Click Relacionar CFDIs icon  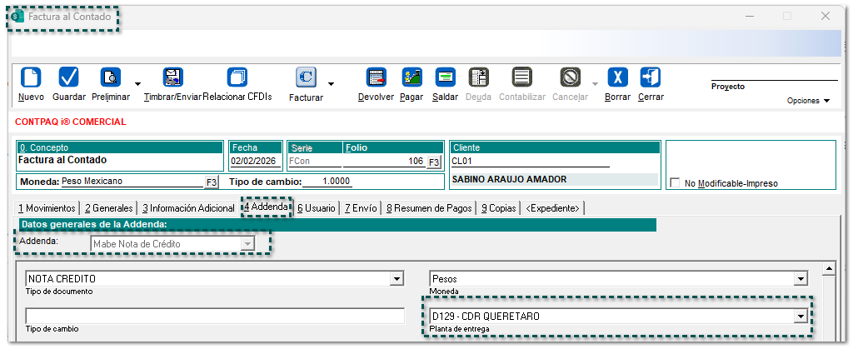pyautogui.click(x=237, y=78)
